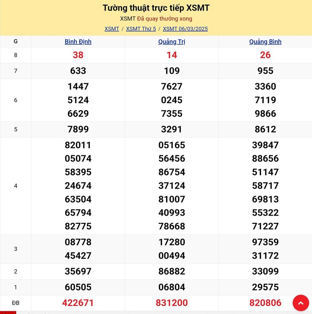Click the status text Đã quay thưởng xong
The height and width of the screenshot is (314, 312).
[x=165, y=19]
